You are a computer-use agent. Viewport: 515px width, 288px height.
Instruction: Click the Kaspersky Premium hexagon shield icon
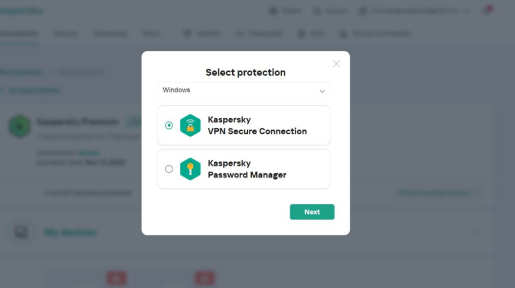[20, 125]
